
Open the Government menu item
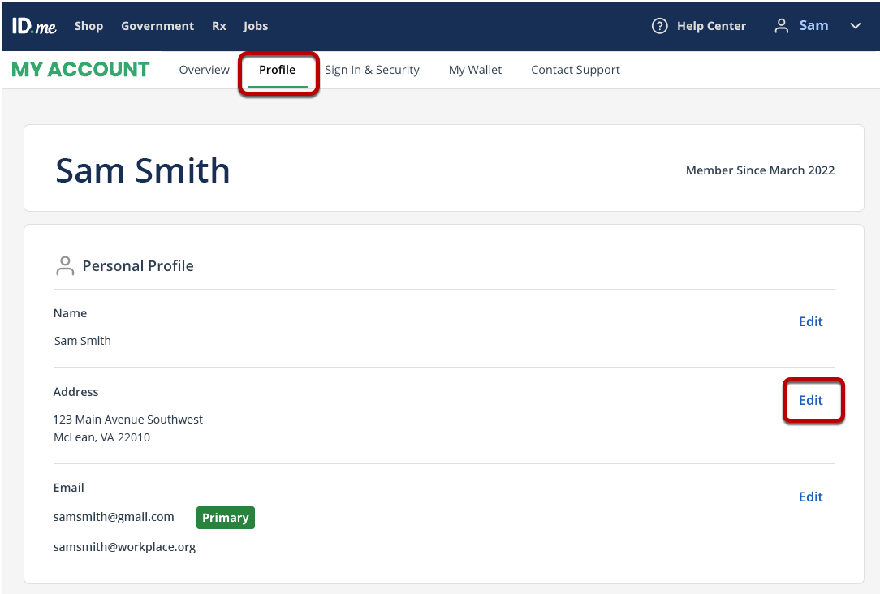click(157, 26)
